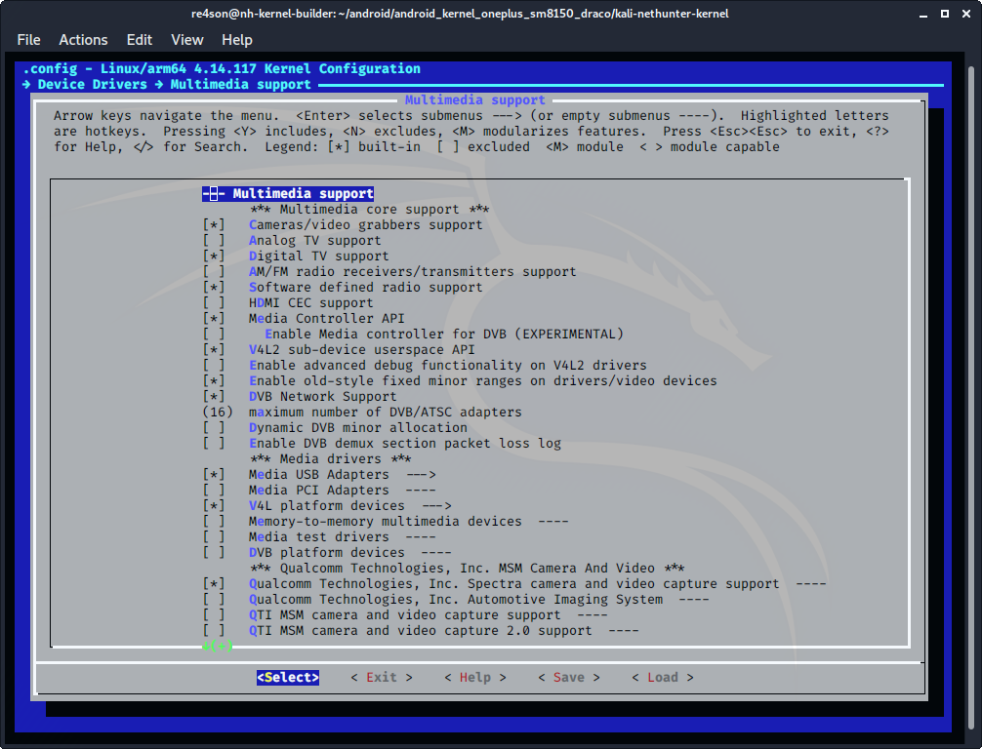Viewport: 982px width, 749px height.
Task: Open the Actions menu
Action: click(83, 40)
